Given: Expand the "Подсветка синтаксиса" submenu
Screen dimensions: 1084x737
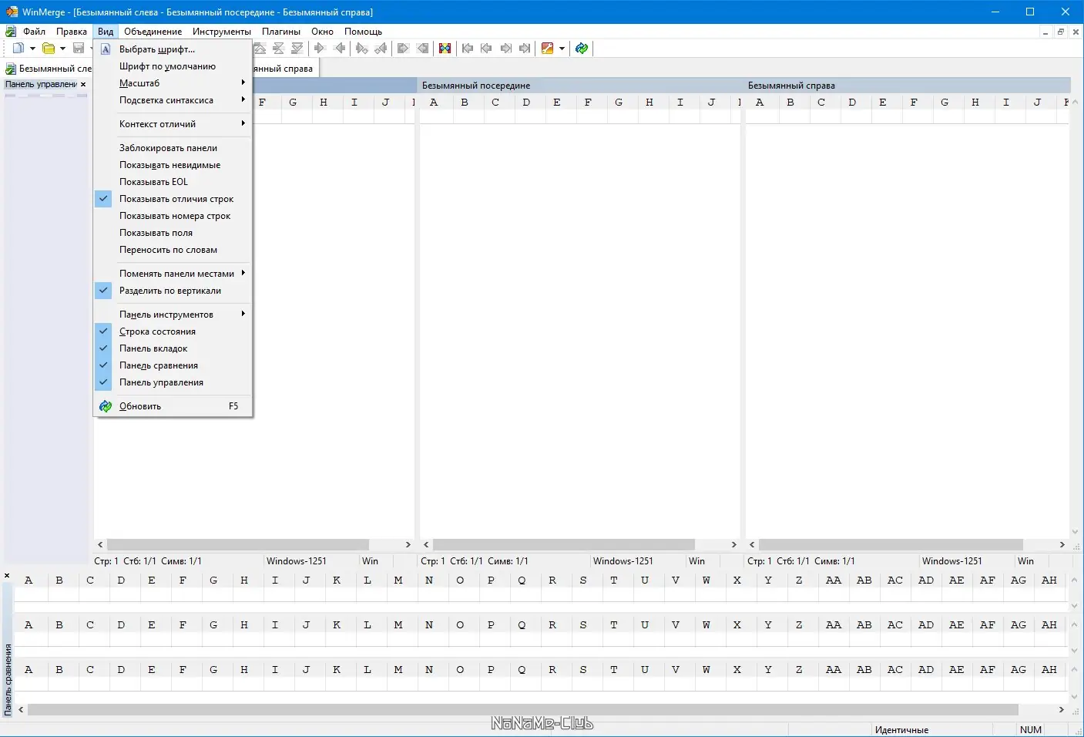Looking at the screenshot, I should tap(173, 100).
